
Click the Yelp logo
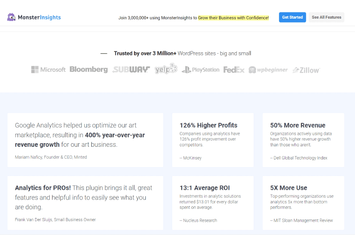click(x=166, y=69)
